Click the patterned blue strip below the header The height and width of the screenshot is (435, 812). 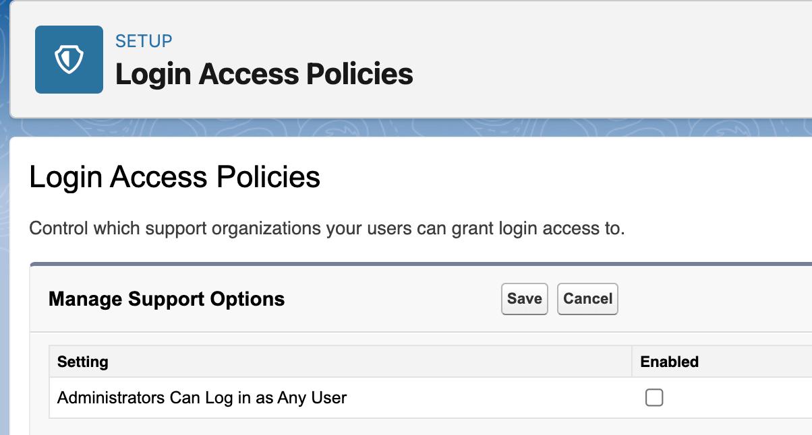405,127
